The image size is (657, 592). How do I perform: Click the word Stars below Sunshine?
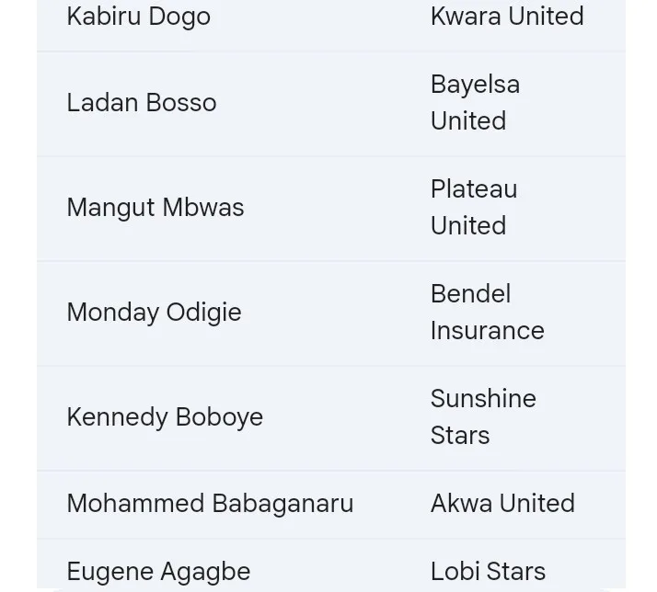click(x=459, y=436)
